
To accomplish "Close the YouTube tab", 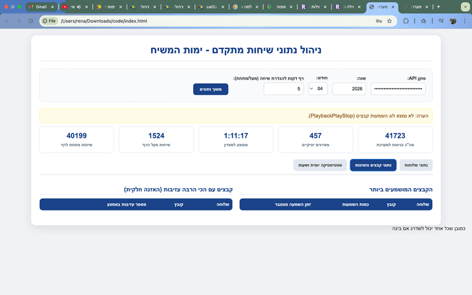I will click(86, 7).
